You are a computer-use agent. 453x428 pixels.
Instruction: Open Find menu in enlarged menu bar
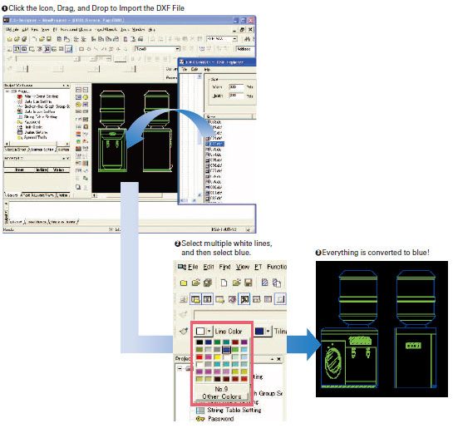[x=224, y=267]
